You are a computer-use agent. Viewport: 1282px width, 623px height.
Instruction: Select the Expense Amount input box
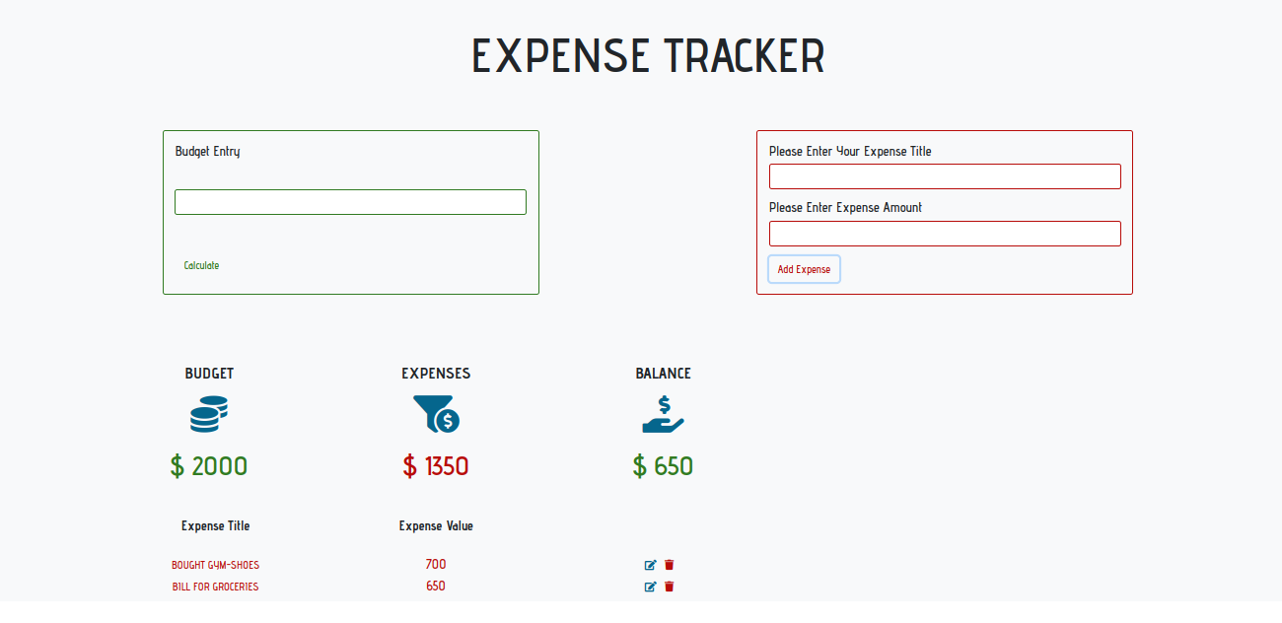click(945, 234)
